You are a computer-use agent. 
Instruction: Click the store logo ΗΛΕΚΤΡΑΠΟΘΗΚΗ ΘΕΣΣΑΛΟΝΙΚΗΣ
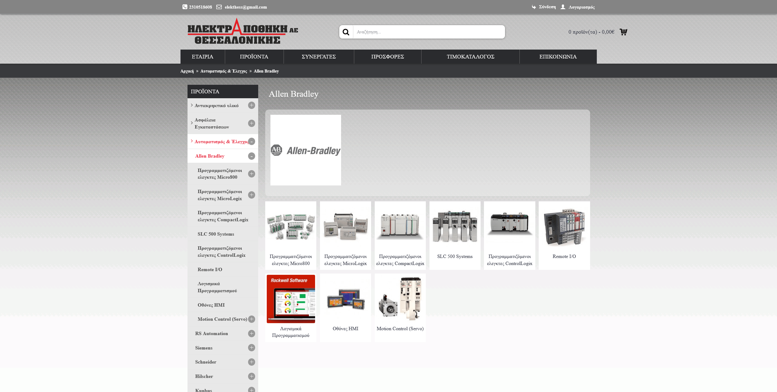tap(243, 31)
